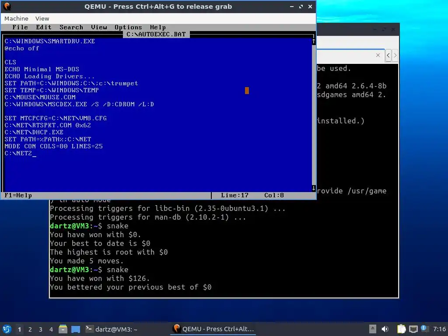Click scroll-down arrow of DOS editor
The height and width of the screenshot is (336, 448).
(x=313, y=188)
